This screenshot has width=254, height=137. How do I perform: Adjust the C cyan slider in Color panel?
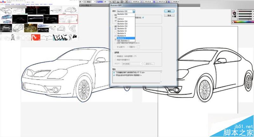245,11
